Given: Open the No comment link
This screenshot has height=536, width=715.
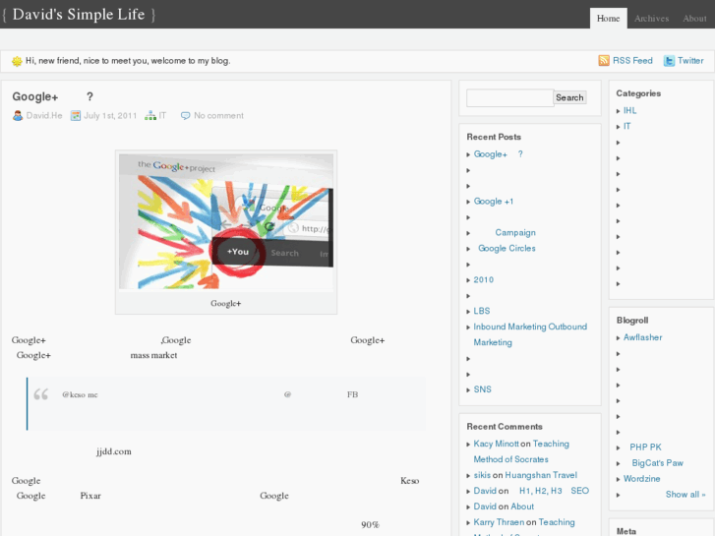Looking at the screenshot, I should [x=219, y=116].
